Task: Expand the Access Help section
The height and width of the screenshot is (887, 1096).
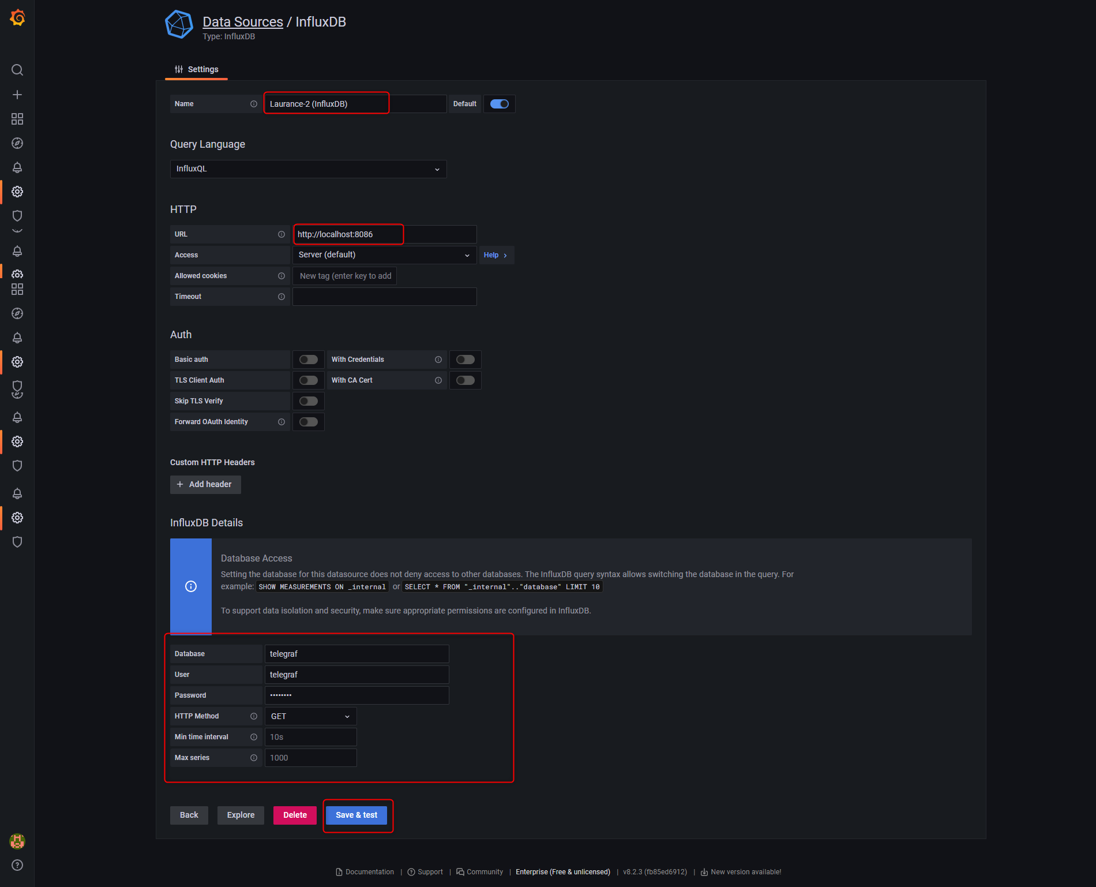Action: point(496,255)
